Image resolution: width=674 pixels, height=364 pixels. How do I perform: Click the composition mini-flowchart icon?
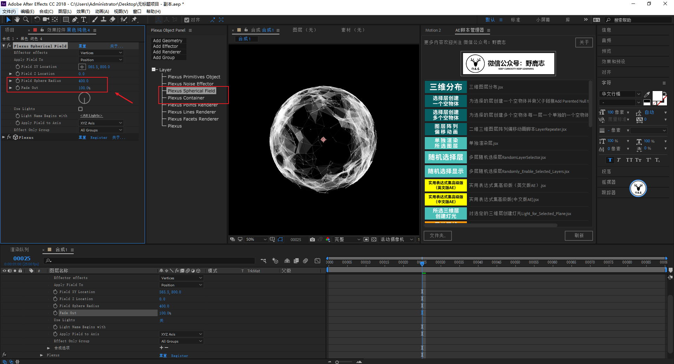263,261
